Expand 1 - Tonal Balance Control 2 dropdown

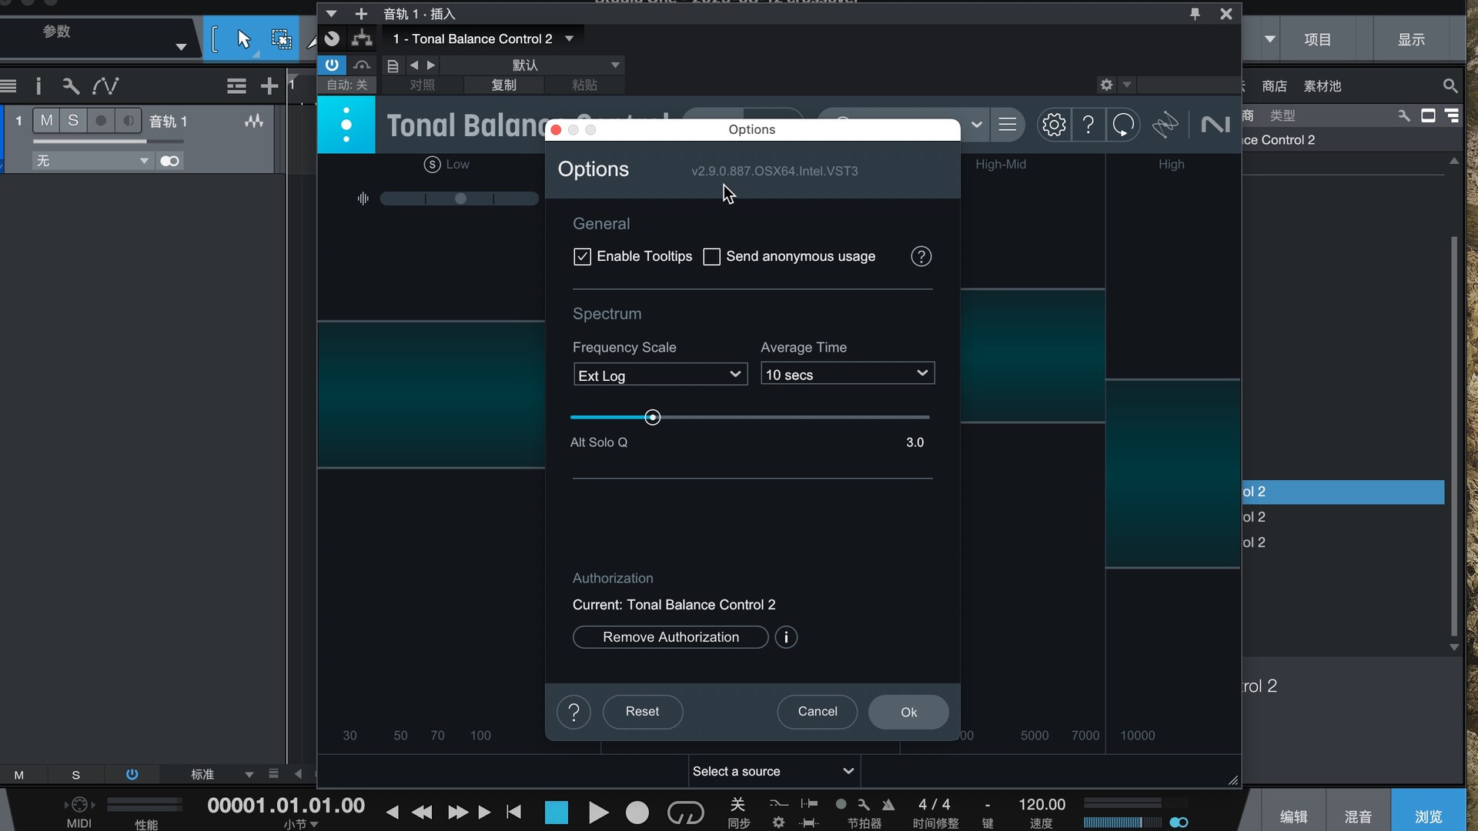coord(569,38)
